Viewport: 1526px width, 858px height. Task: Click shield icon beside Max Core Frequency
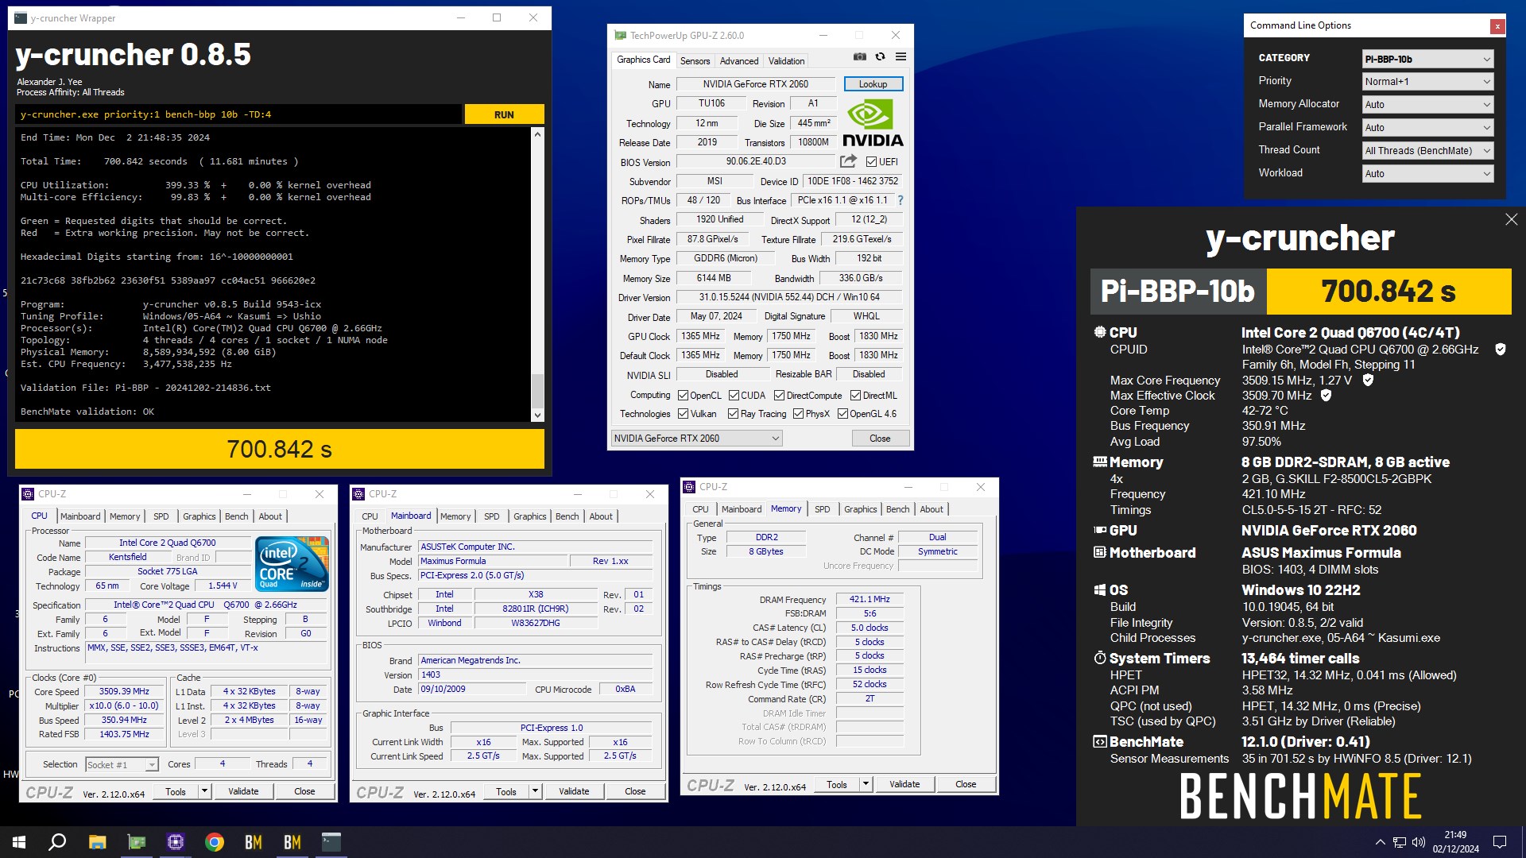(1368, 381)
